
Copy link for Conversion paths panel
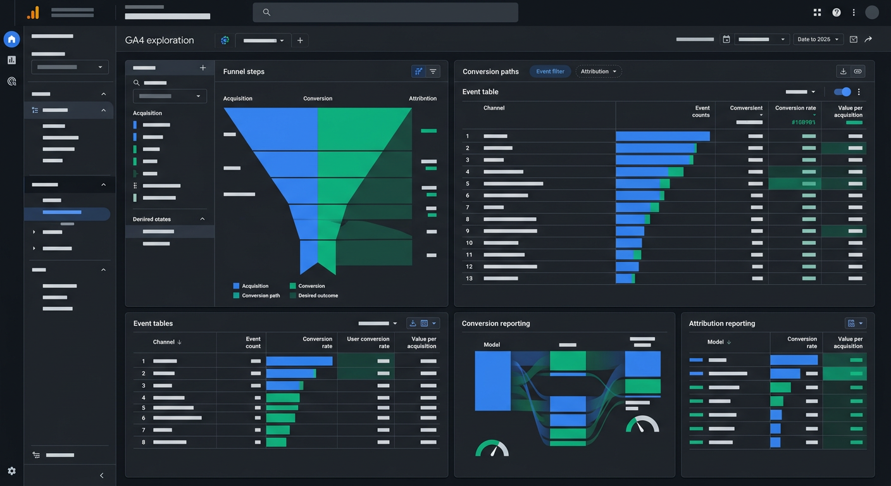click(857, 72)
